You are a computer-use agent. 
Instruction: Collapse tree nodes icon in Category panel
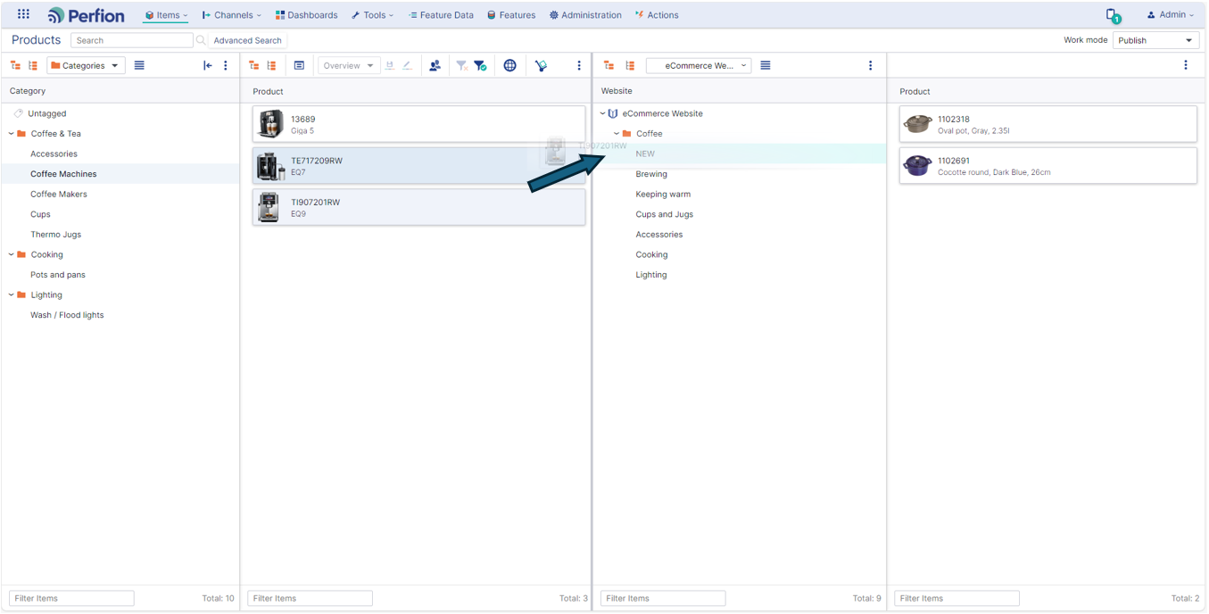pos(33,65)
